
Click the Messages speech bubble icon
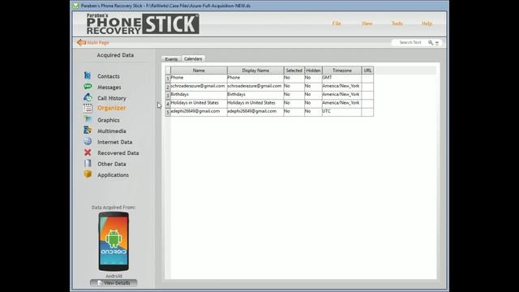click(88, 87)
